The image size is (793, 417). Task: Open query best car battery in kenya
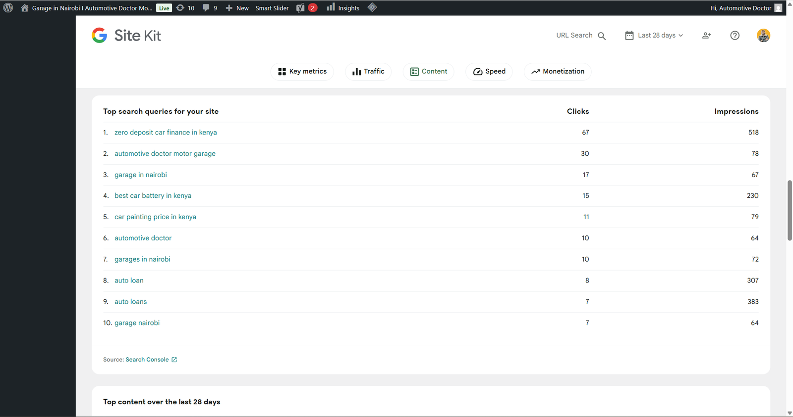point(153,196)
